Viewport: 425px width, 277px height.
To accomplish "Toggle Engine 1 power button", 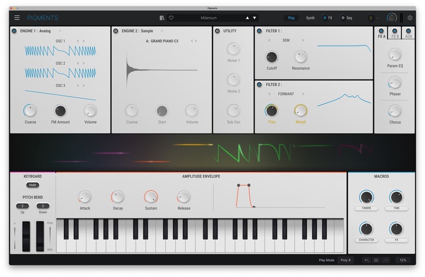I will [14, 31].
